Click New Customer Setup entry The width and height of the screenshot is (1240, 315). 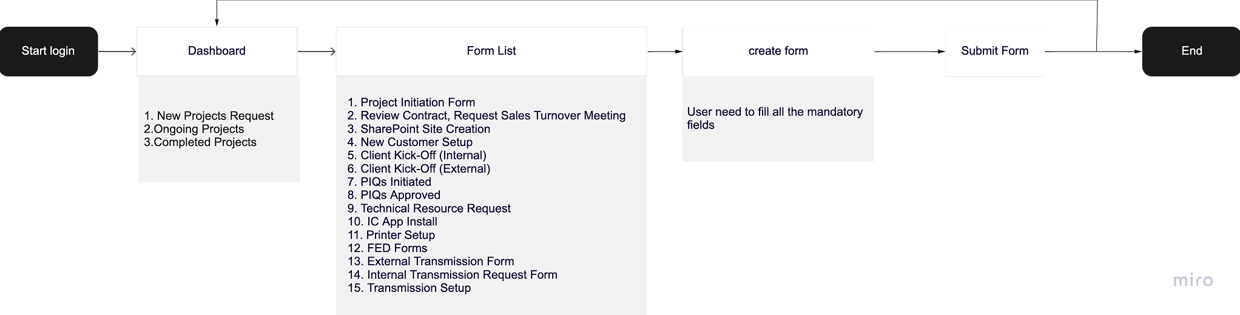410,142
